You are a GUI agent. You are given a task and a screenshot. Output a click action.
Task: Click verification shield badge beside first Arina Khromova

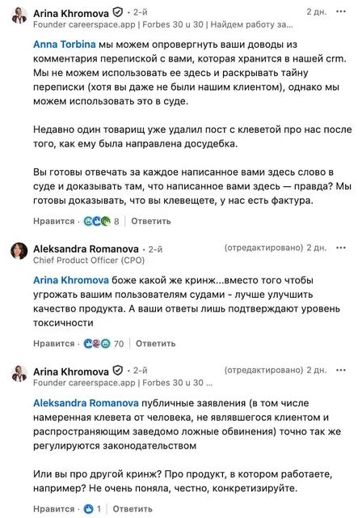118,13
